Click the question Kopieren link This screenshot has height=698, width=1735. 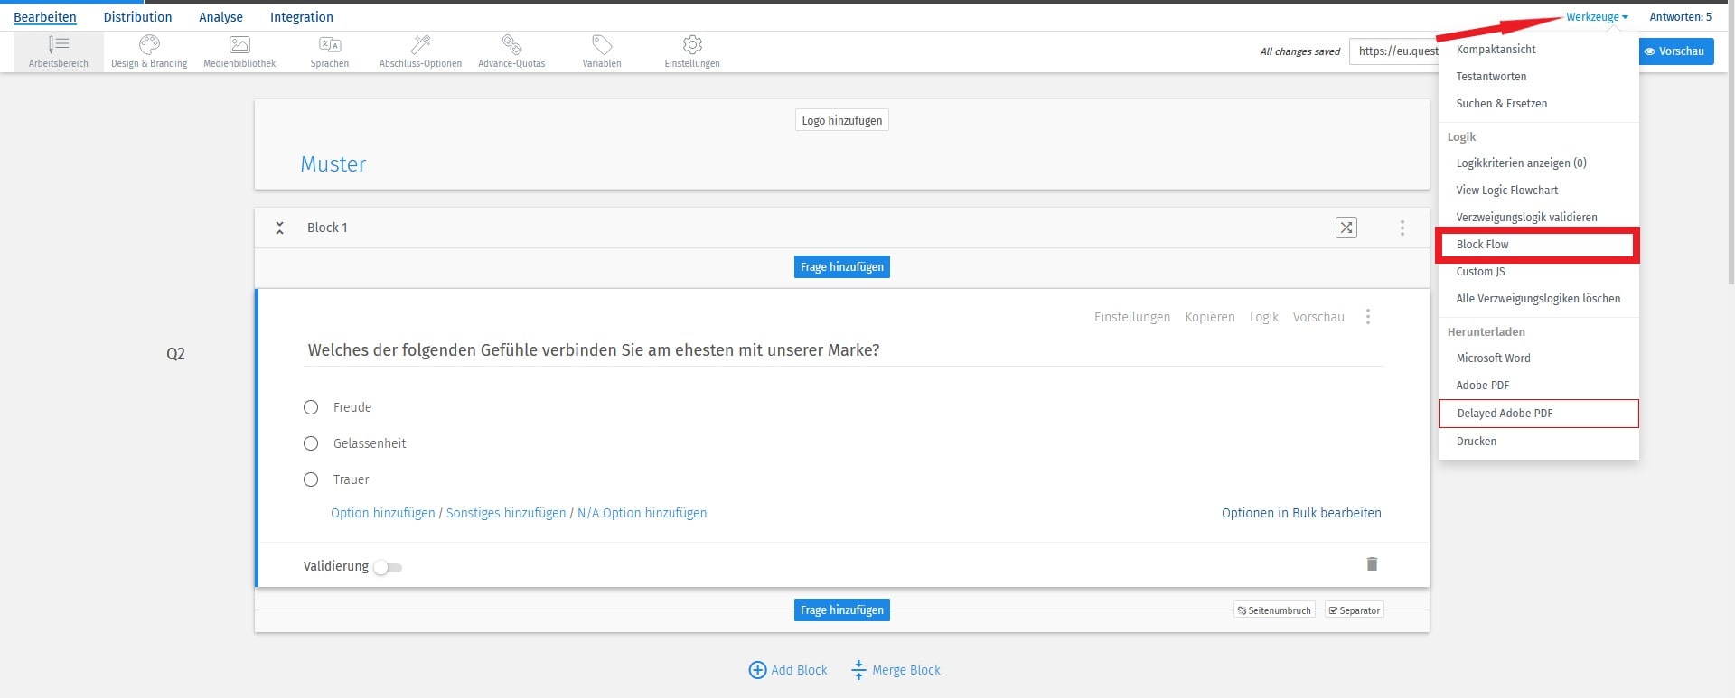tap(1210, 317)
